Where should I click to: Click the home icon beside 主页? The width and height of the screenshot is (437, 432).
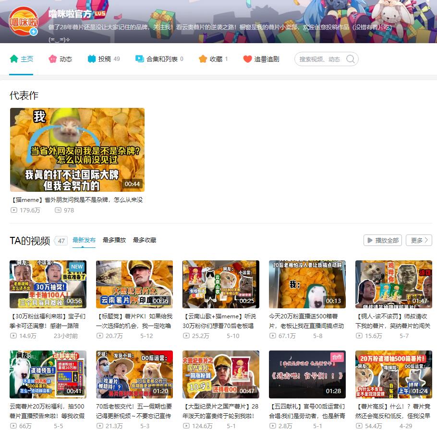(x=14, y=59)
